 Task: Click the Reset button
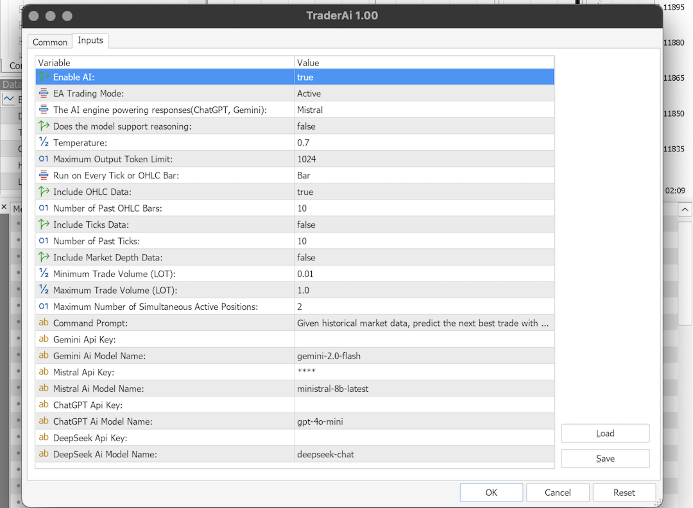pos(624,493)
